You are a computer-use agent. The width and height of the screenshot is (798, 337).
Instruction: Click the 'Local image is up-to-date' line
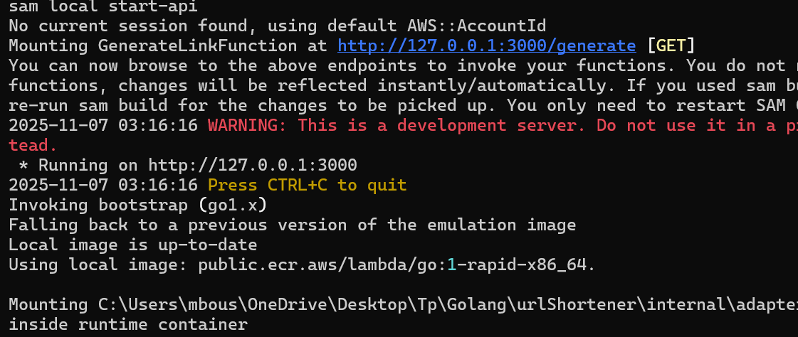coord(132,245)
